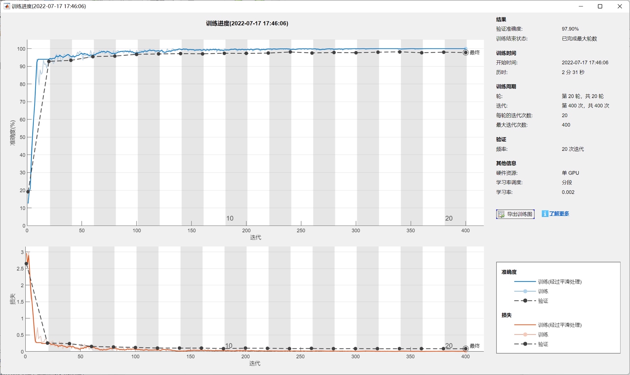Click final validation marker on accuracy plot
This screenshot has width=630, height=375.
pos(465,52)
